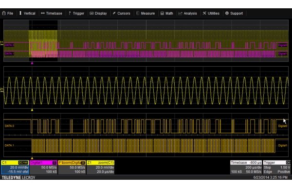The height and width of the screenshot is (190, 292).
Task: Open the Analysis menu
Action: pos(188,13)
